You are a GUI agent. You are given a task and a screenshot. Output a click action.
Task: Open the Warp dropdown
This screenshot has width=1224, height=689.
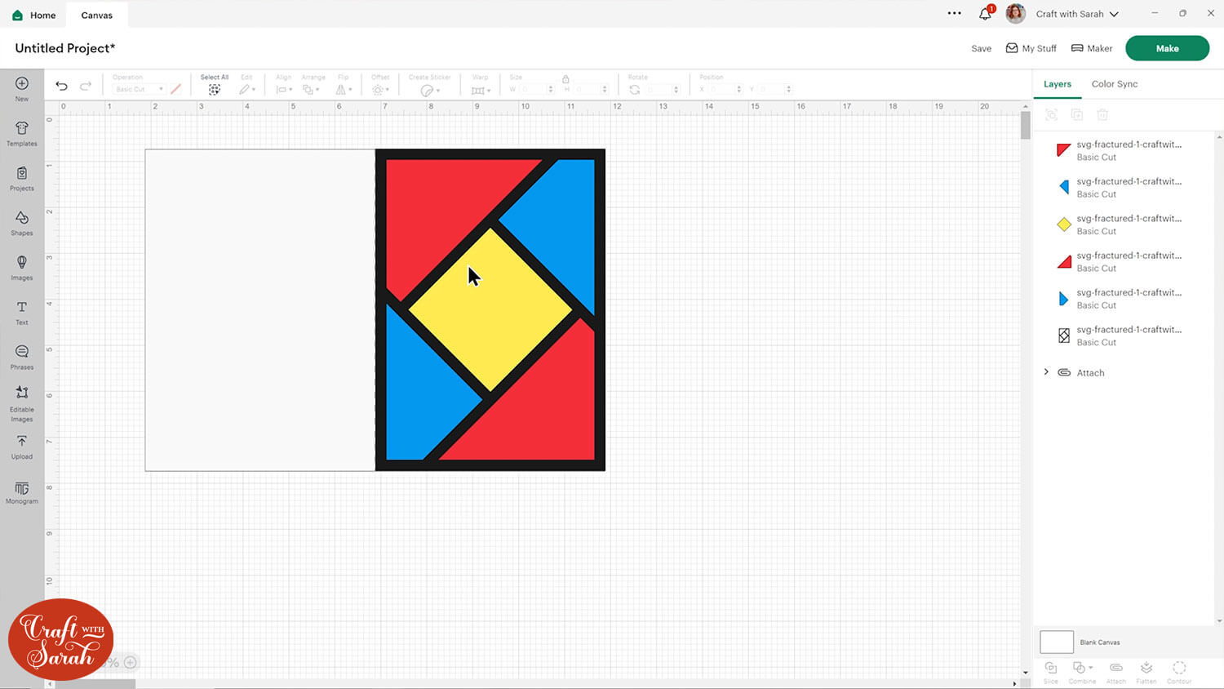(x=481, y=90)
